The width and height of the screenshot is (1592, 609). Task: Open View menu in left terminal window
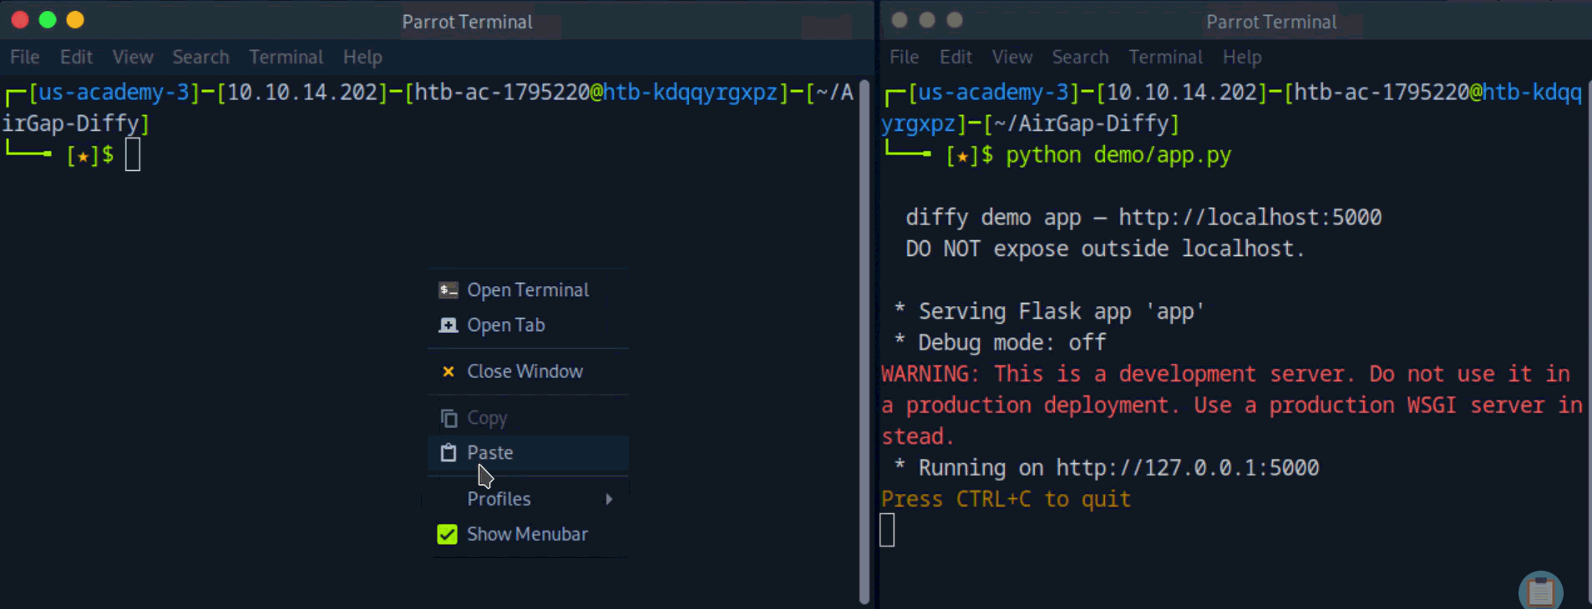pos(133,57)
